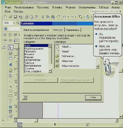Click the help question mark in Customize dialog
The image size is (123, 128).
coord(25,97)
